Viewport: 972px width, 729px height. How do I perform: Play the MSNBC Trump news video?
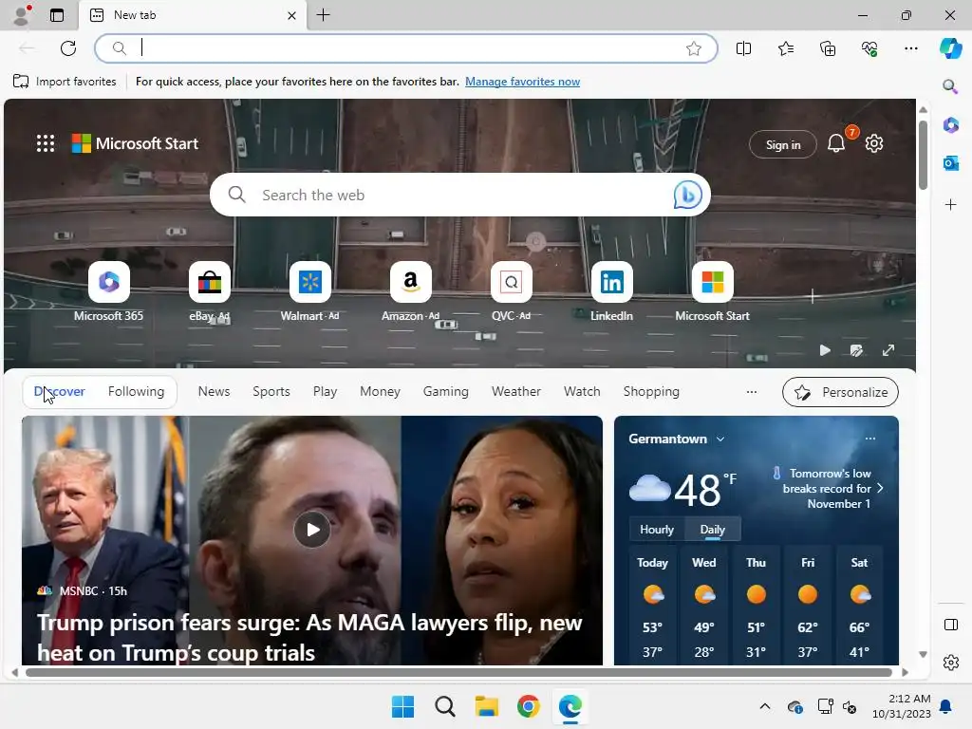click(x=311, y=530)
